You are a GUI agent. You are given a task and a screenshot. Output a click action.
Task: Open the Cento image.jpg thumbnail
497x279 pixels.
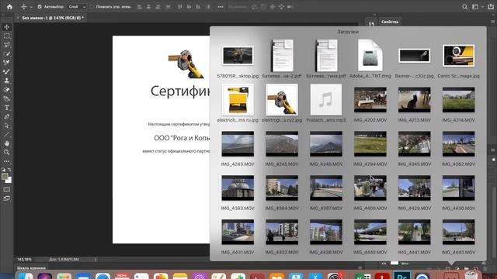[x=459, y=56]
